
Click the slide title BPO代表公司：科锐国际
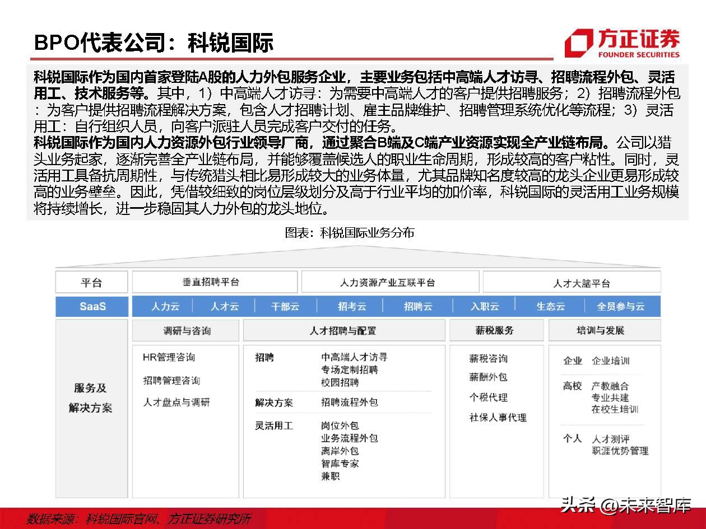pos(154,42)
